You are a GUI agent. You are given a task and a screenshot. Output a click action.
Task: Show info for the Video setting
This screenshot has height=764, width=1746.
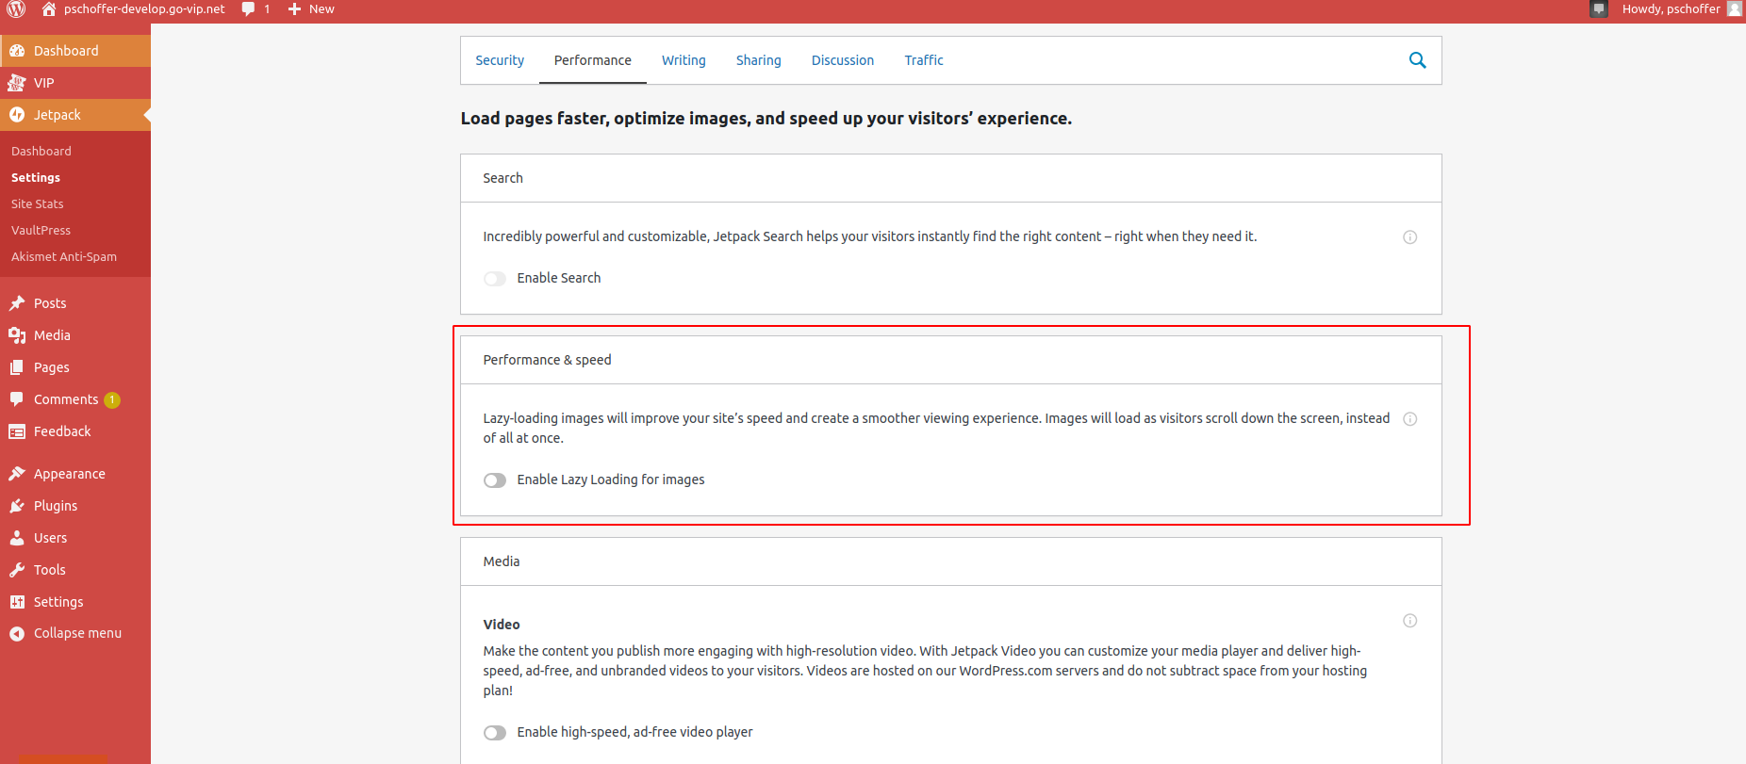[x=1409, y=621]
